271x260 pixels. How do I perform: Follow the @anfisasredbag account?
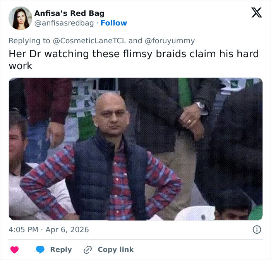pos(114,23)
